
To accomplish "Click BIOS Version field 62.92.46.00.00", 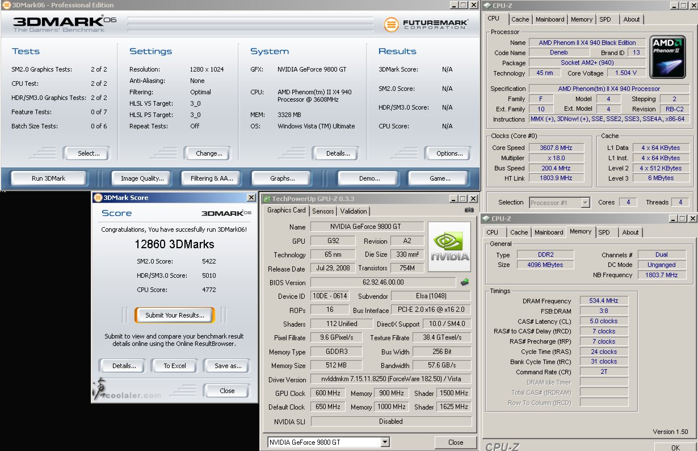I will [383, 282].
